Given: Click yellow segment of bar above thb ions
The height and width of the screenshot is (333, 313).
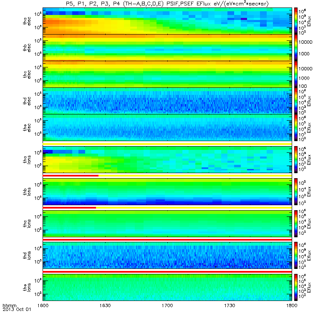Looking at the screenshot, I should tap(195, 176).
